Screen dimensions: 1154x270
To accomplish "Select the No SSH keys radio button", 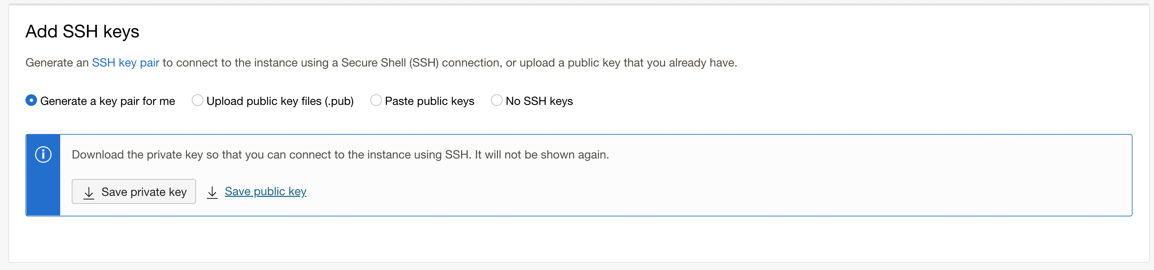I will tap(496, 101).
